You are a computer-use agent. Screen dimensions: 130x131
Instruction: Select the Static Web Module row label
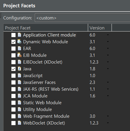(42, 103)
